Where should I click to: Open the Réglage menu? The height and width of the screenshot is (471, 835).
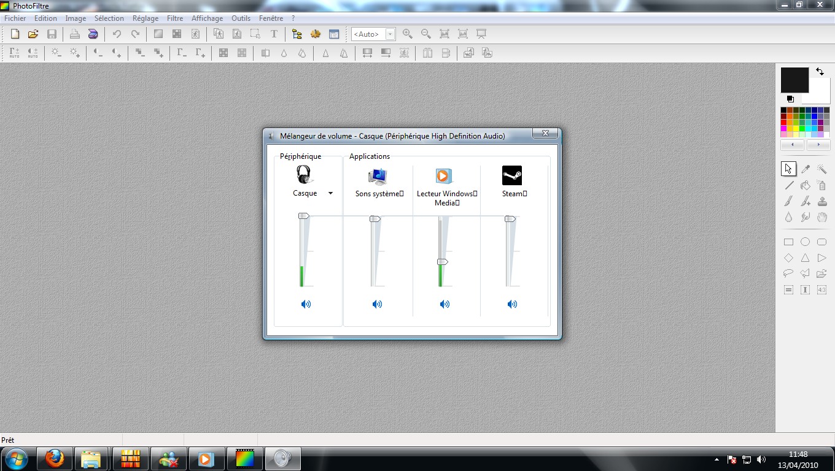(146, 18)
